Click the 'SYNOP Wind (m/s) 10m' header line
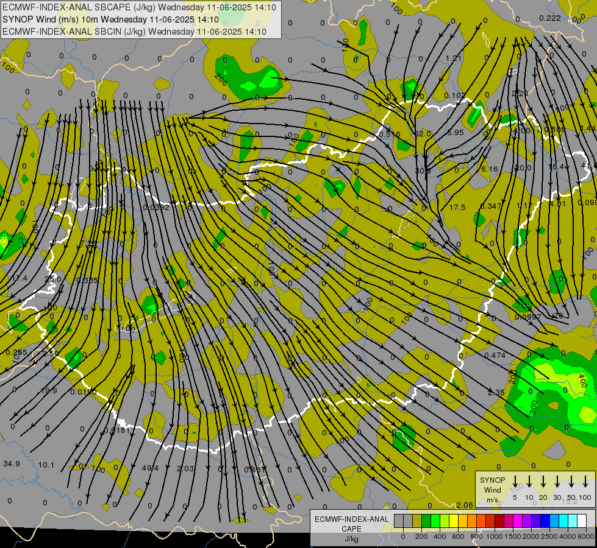Viewport: 597px width, 548px height. [110, 19]
